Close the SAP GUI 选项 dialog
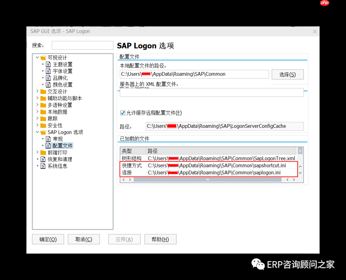This screenshot has height=280, width=346. click(315, 31)
